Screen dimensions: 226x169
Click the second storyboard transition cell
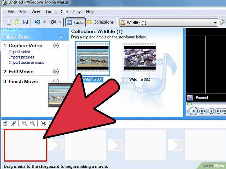(115, 145)
